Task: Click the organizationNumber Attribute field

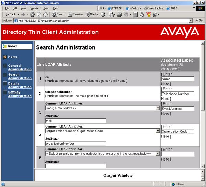Action: point(76,144)
